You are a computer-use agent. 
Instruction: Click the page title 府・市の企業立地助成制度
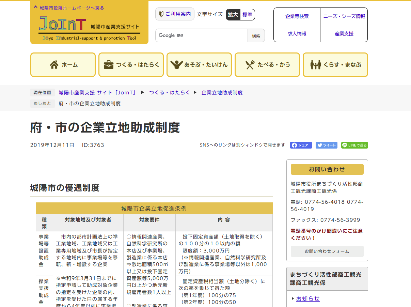[x=105, y=127]
